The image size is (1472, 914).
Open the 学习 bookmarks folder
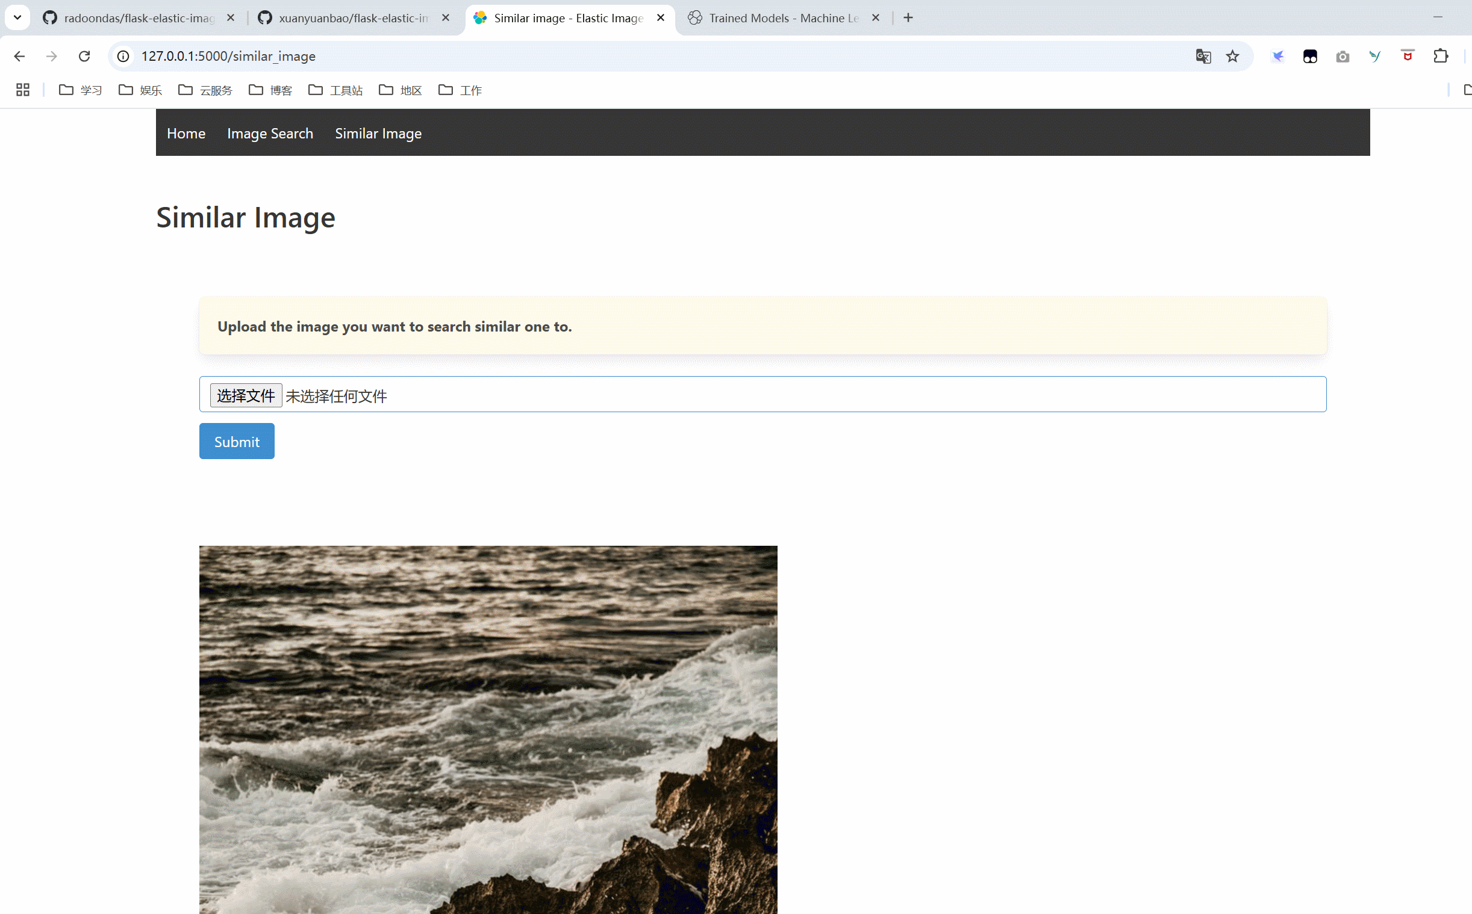coord(81,90)
